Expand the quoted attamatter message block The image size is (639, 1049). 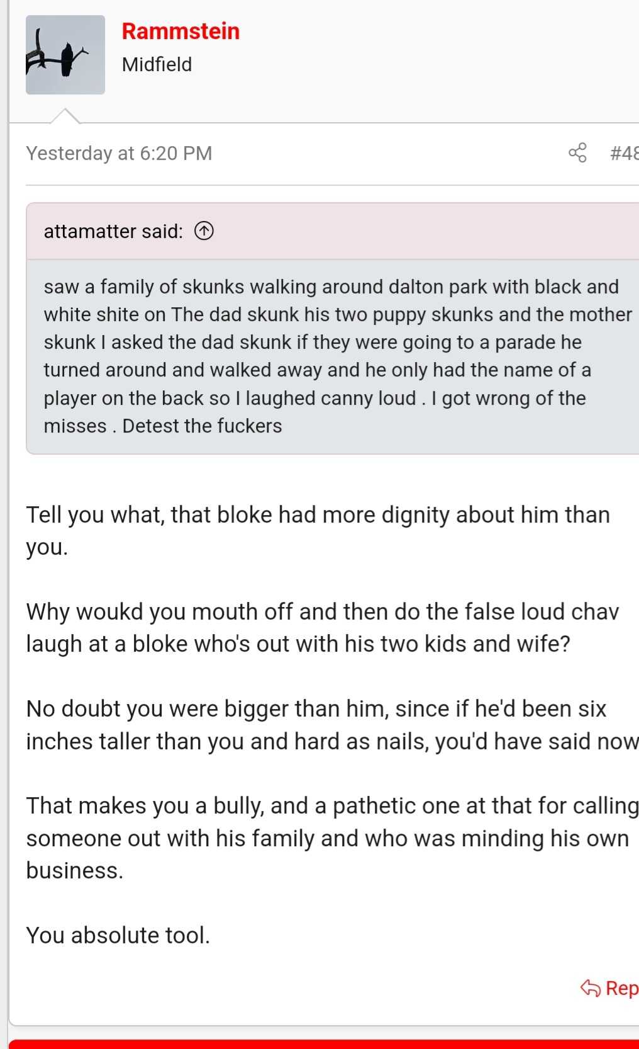coord(333,356)
